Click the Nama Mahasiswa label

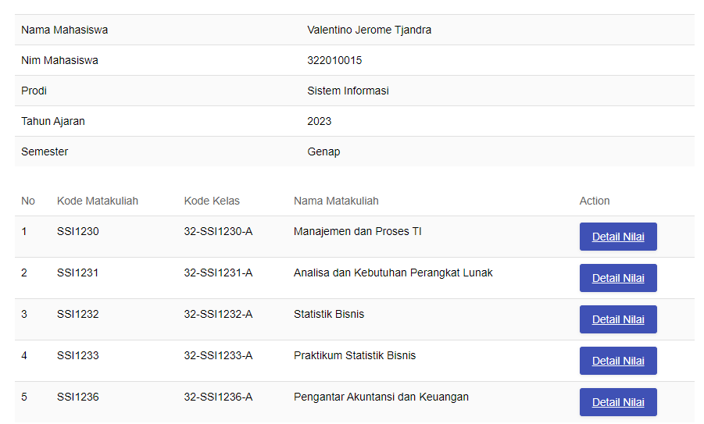click(x=64, y=30)
